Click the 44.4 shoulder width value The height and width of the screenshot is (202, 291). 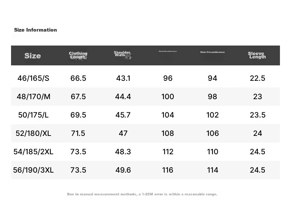pyautogui.click(x=123, y=97)
